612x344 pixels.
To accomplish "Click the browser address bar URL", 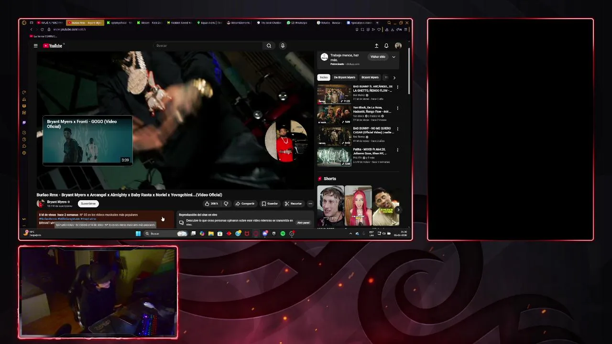I will (x=69, y=30).
